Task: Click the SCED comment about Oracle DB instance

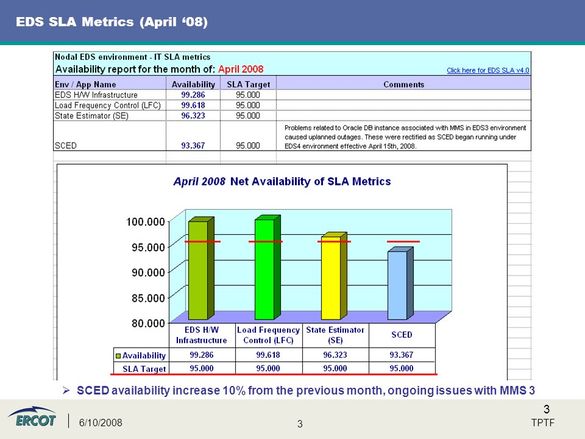Action: pos(405,137)
